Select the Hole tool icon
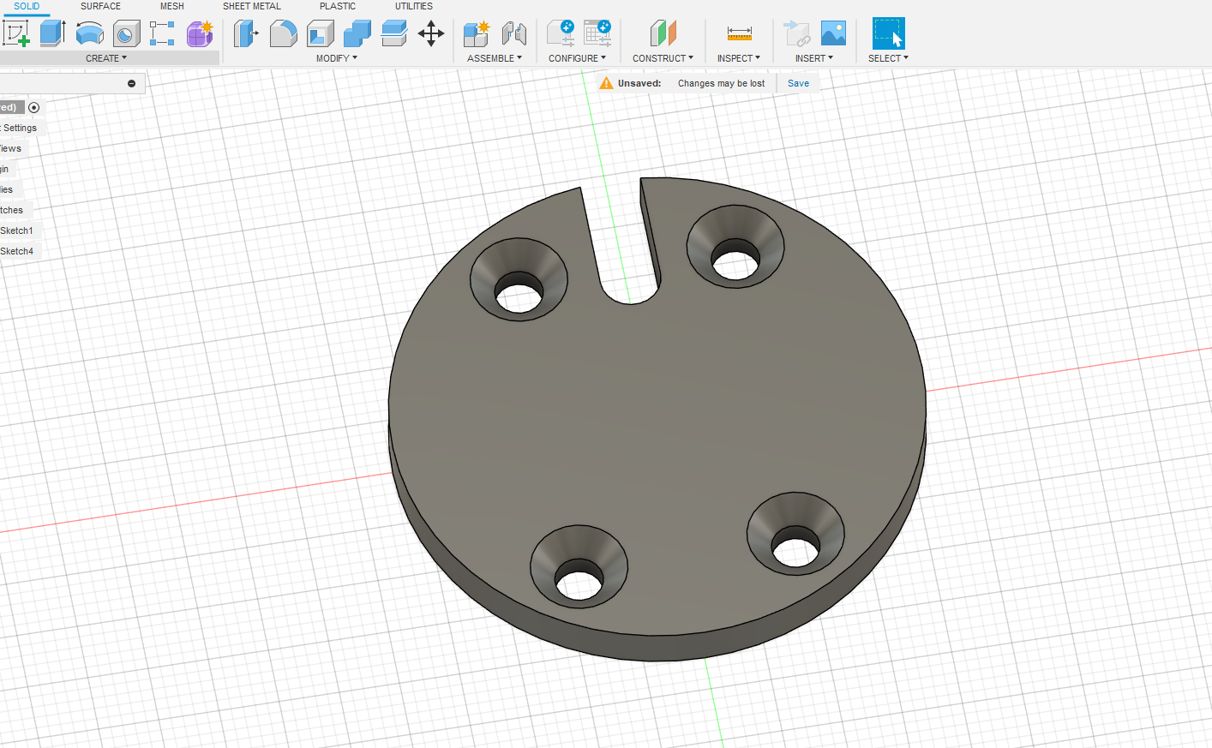1212x748 pixels. click(x=127, y=33)
